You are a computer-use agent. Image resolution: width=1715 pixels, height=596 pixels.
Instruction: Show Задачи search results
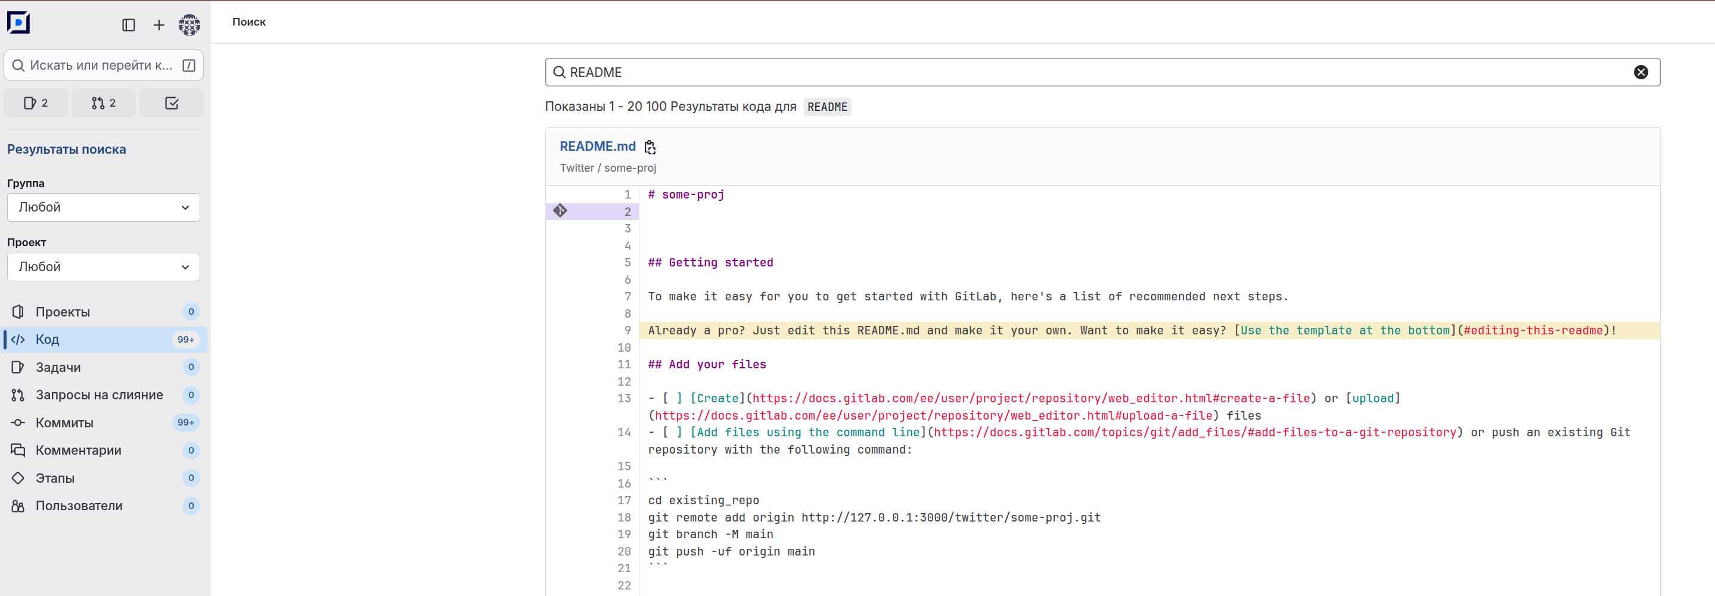[58, 368]
